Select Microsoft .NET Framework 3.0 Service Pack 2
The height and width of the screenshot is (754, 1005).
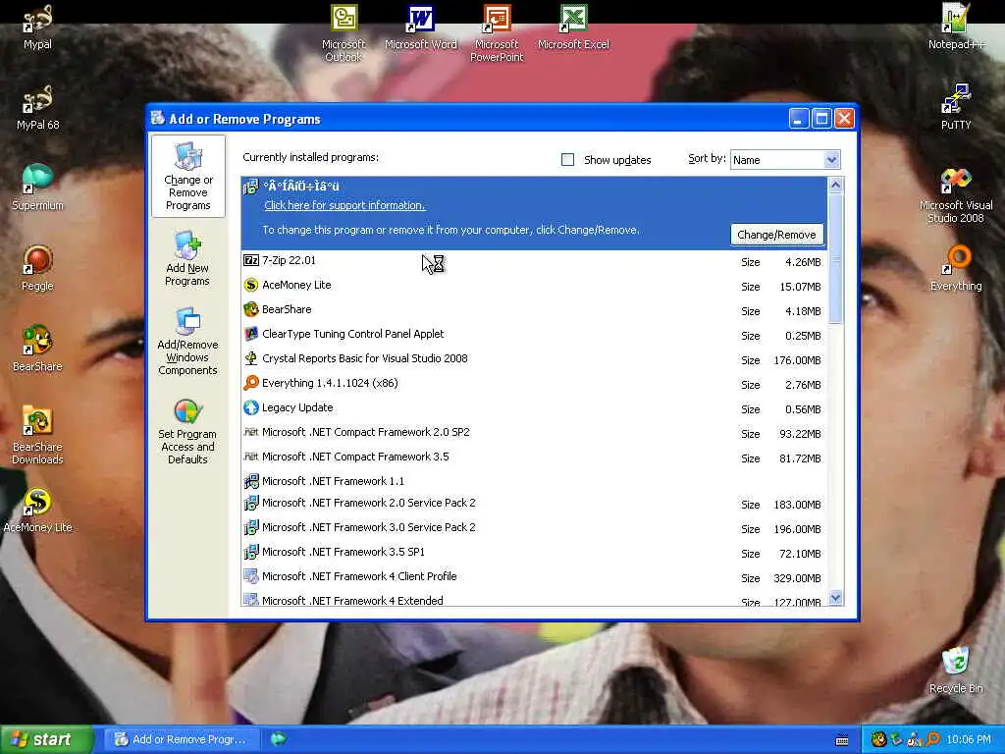[534, 527]
